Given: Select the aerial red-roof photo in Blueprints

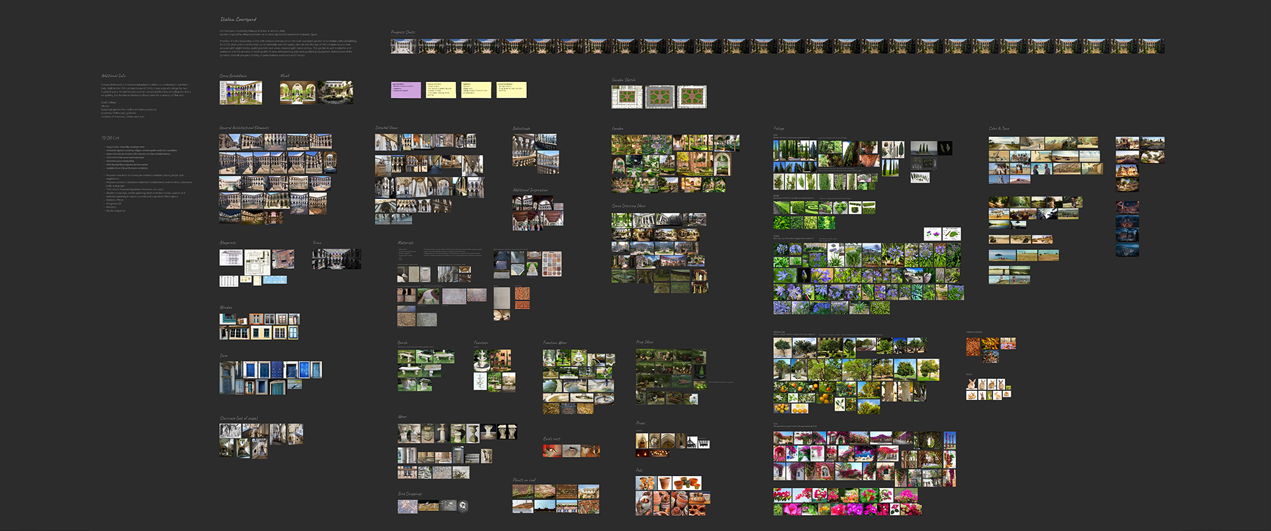Looking at the screenshot, I should (283, 259).
